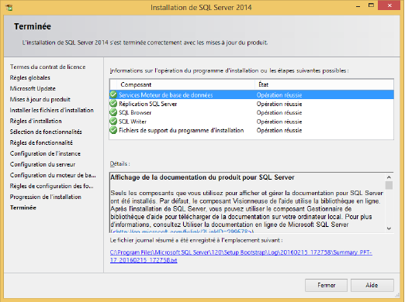Click Configuration du moteur de ba... step
The width and height of the screenshot is (405, 302).
tap(53, 175)
